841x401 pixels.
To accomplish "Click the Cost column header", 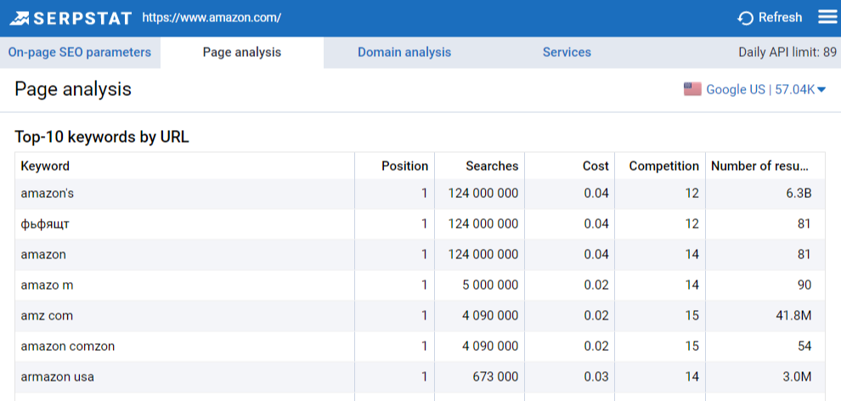I will tap(595, 167).
